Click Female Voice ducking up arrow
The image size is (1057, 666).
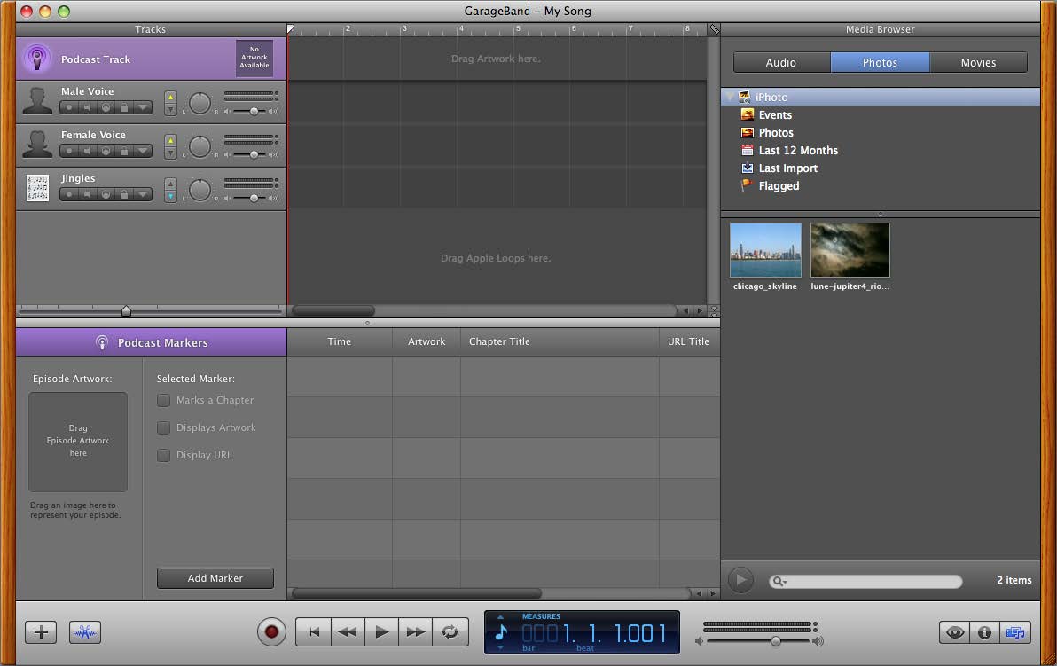[170, 141]
